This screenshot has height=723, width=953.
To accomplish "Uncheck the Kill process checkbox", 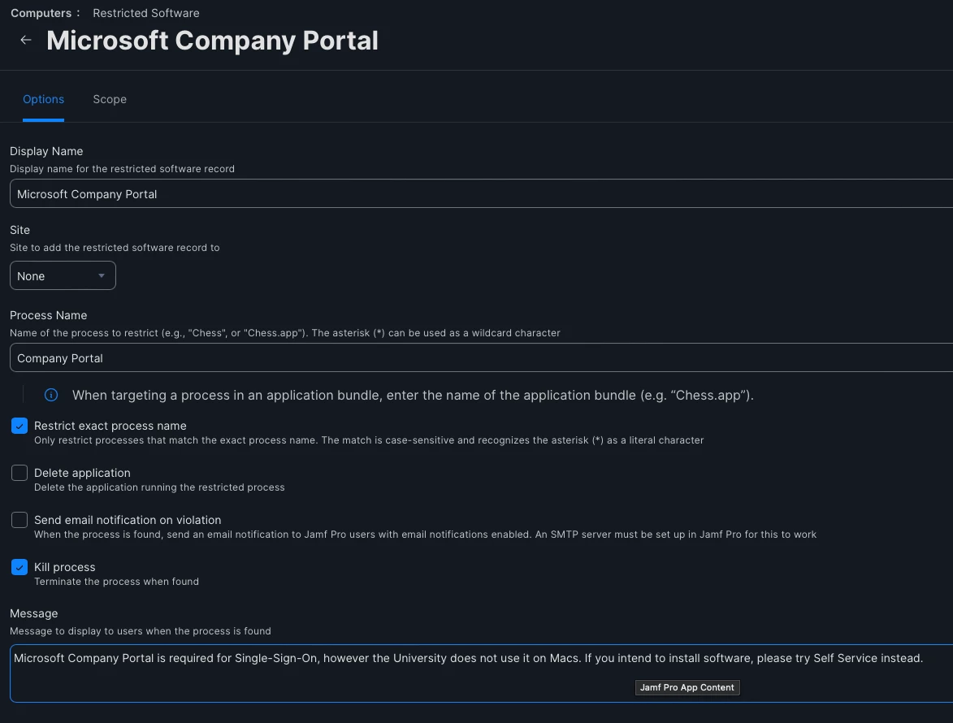I will [19, 567].
